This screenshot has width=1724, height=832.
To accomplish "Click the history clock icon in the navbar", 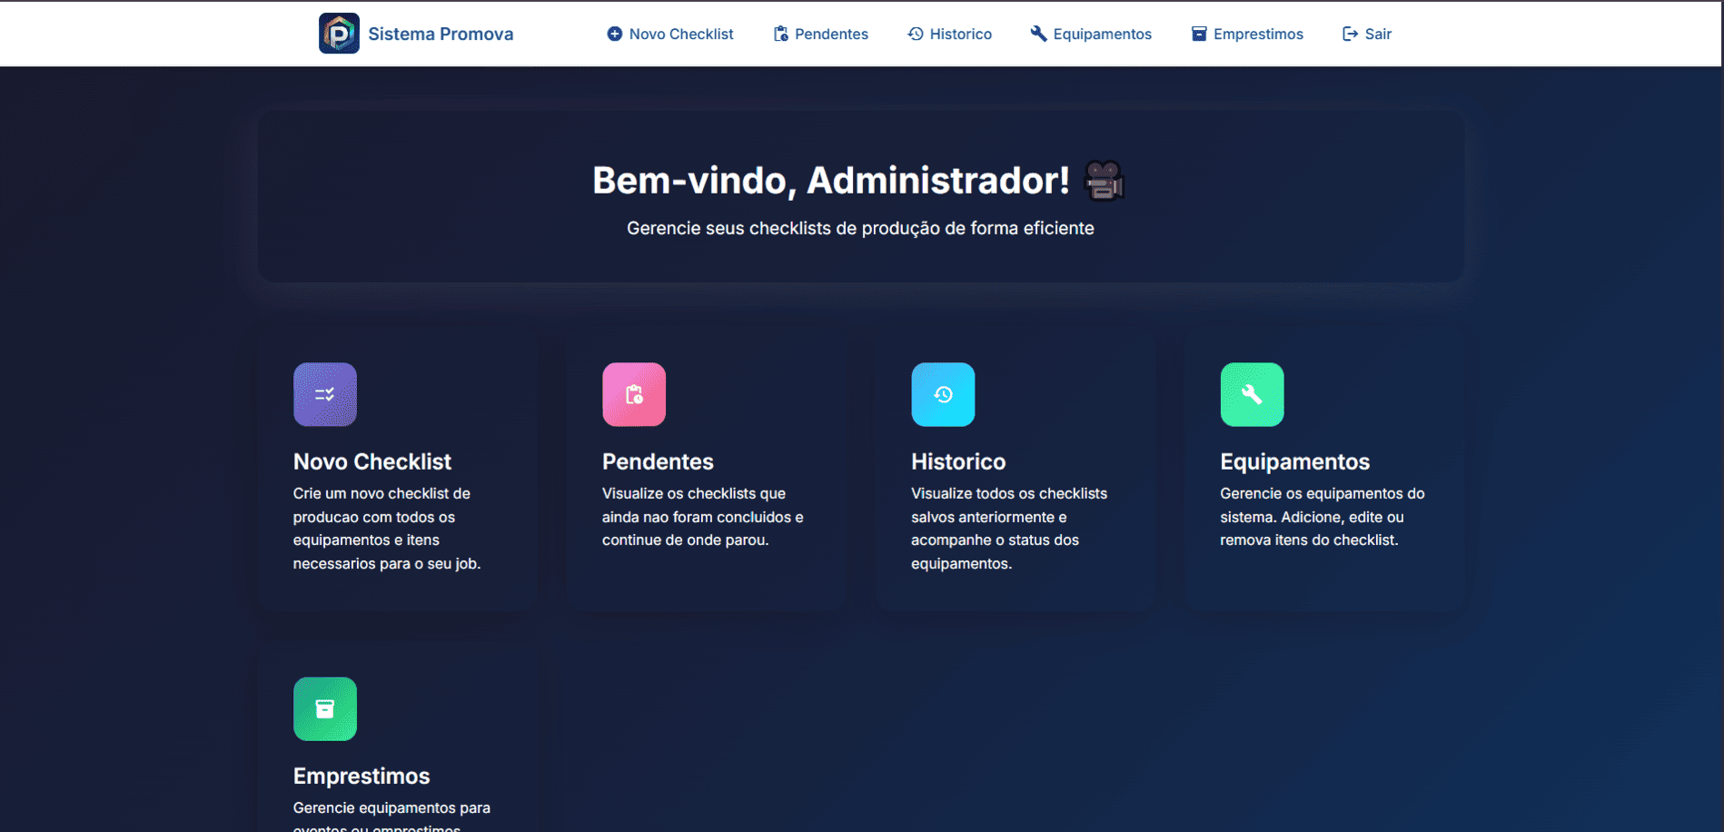I will click(916, 34).
